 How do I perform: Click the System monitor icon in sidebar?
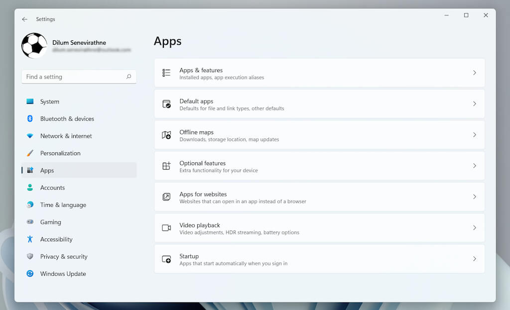[x=30, y=102]
